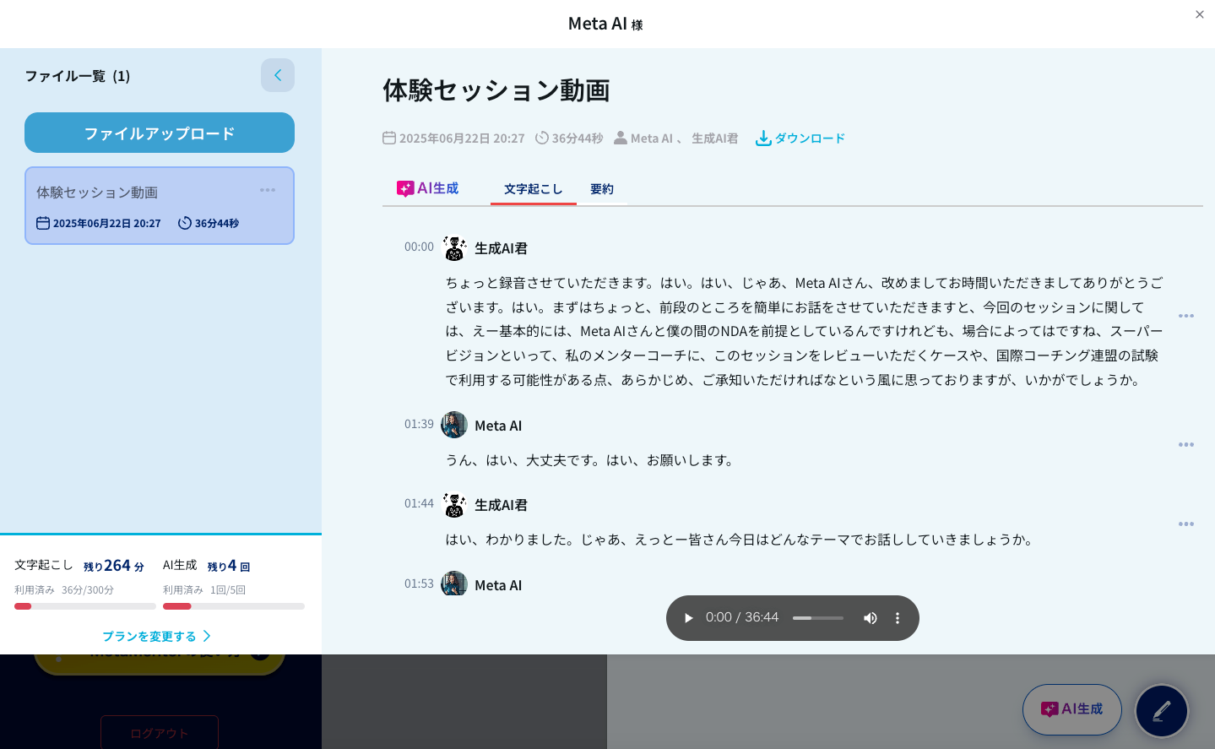Viewport: 1215px width, 749px height.
Task: Seek within the audio progress bar
Action: [x=818, y=618]
